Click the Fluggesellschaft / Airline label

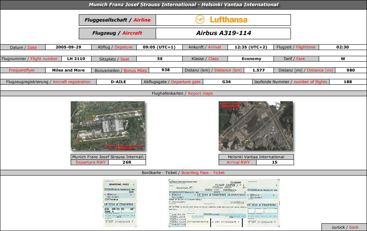coord(117,20)
